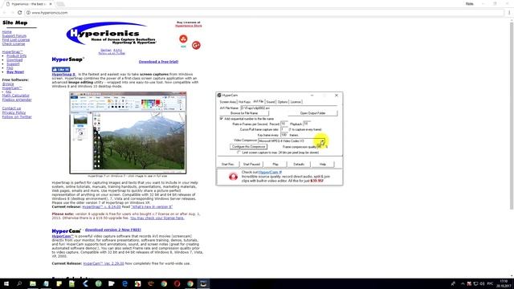Click the Play button in HyperCam
Image resolution: width=514 pixels, height=289 pixels.
pos(275,164)
